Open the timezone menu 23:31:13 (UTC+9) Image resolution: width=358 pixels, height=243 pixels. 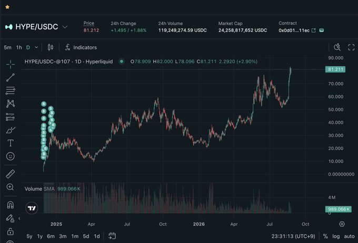293,236
